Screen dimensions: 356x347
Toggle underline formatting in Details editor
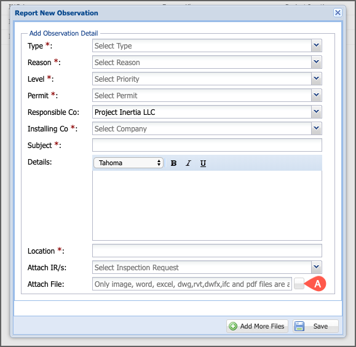tap(203, 163)
